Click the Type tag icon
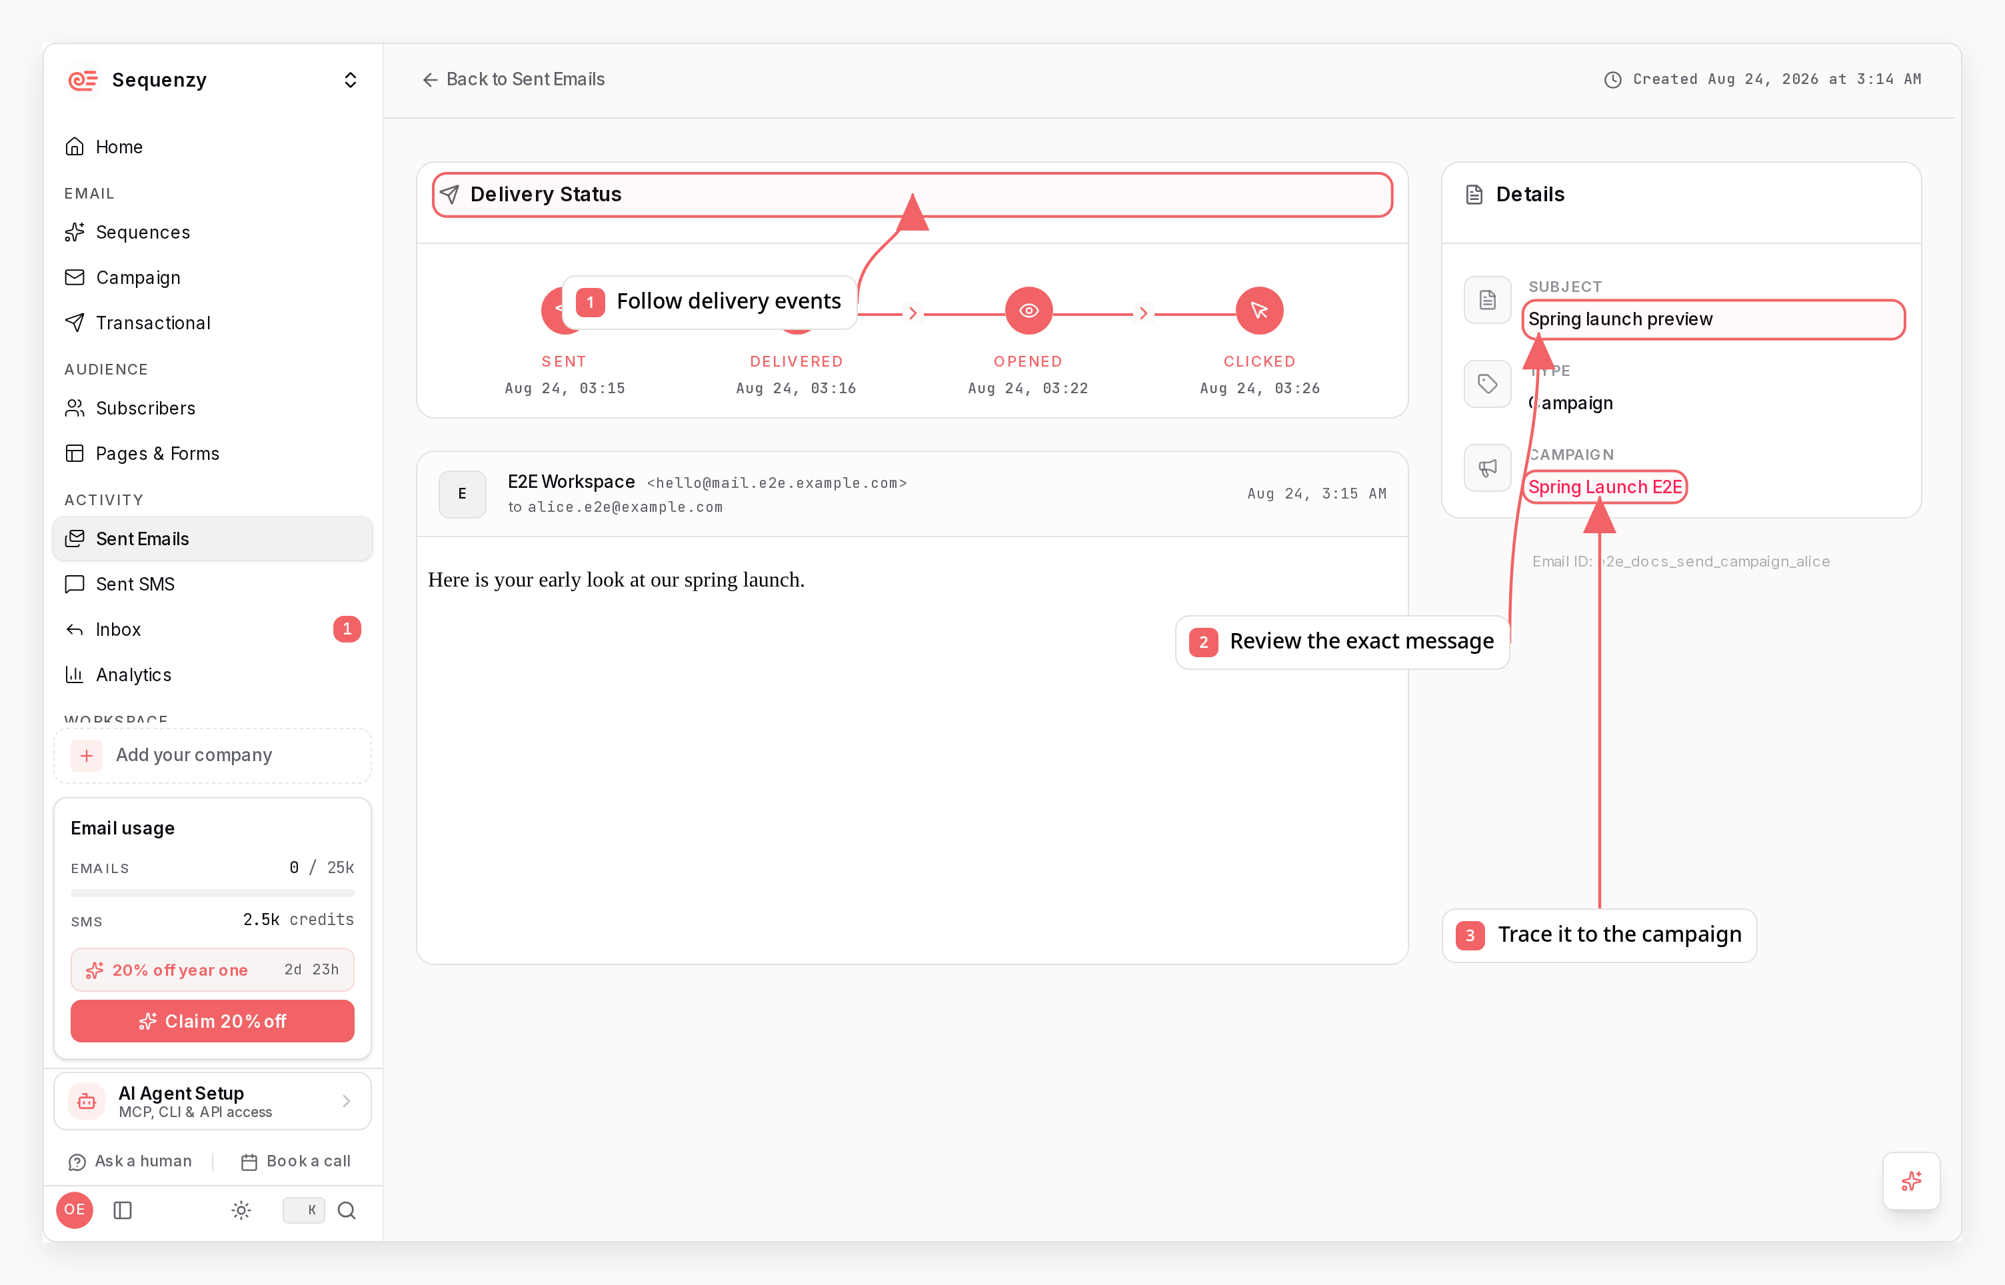 (x=1487, y=384)
